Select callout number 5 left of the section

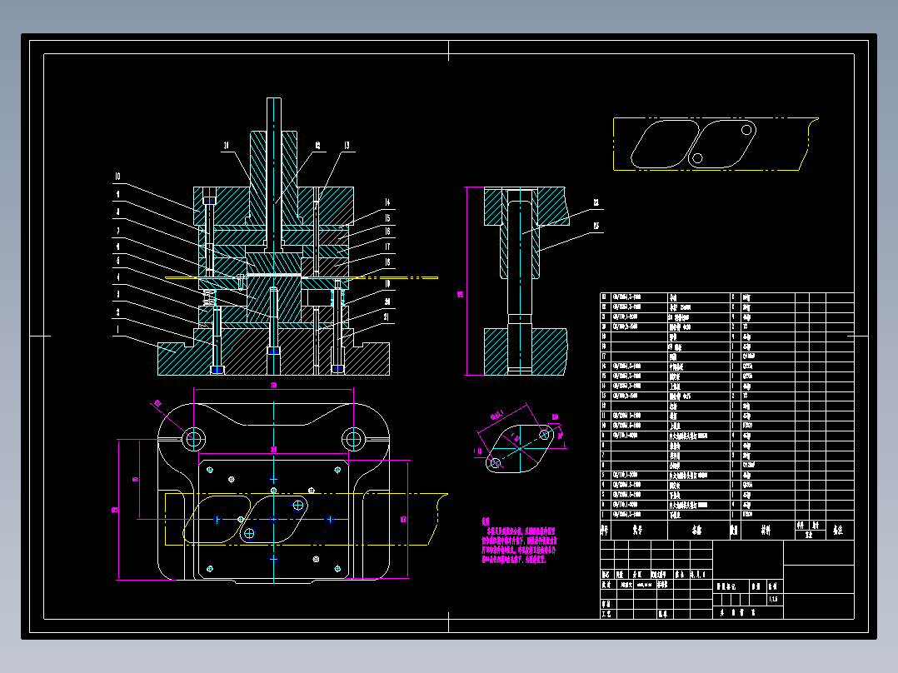[x=118, y=262]
